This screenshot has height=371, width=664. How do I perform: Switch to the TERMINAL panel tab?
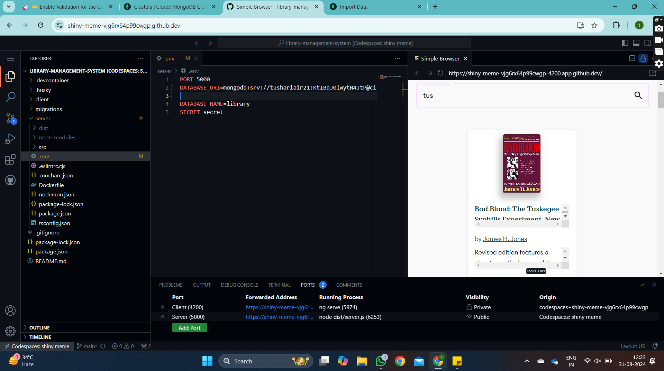click(279, 285)
